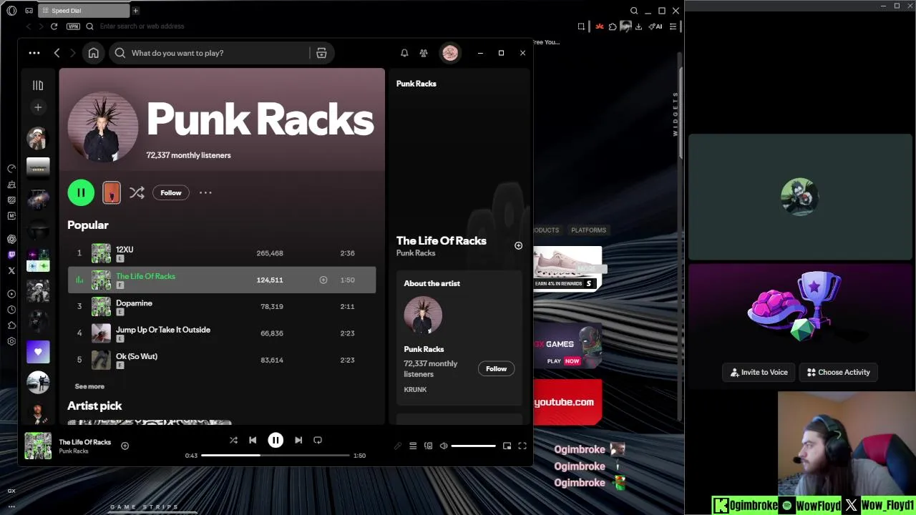Pause the artist with the green button
The image size is (916, 515).
tap(81, 192)
